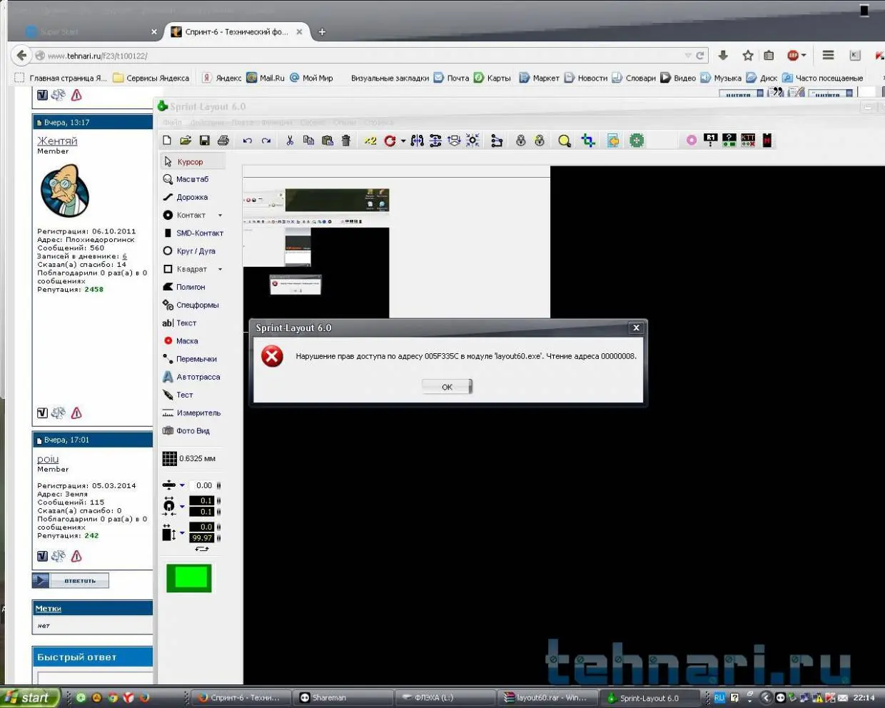
Task: Click the magnifier search icon in toolbar
Action: point(565,141)
